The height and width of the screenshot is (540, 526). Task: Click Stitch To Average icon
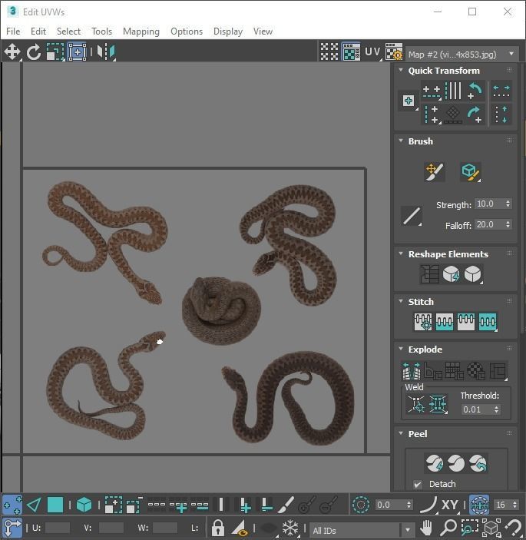pyautogui.click(x=444, y=322)
